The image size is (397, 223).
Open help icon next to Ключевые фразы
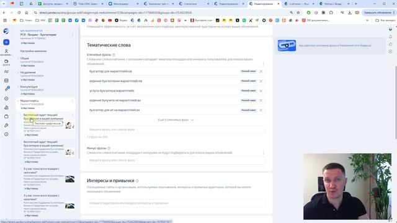tap(114, 55)
